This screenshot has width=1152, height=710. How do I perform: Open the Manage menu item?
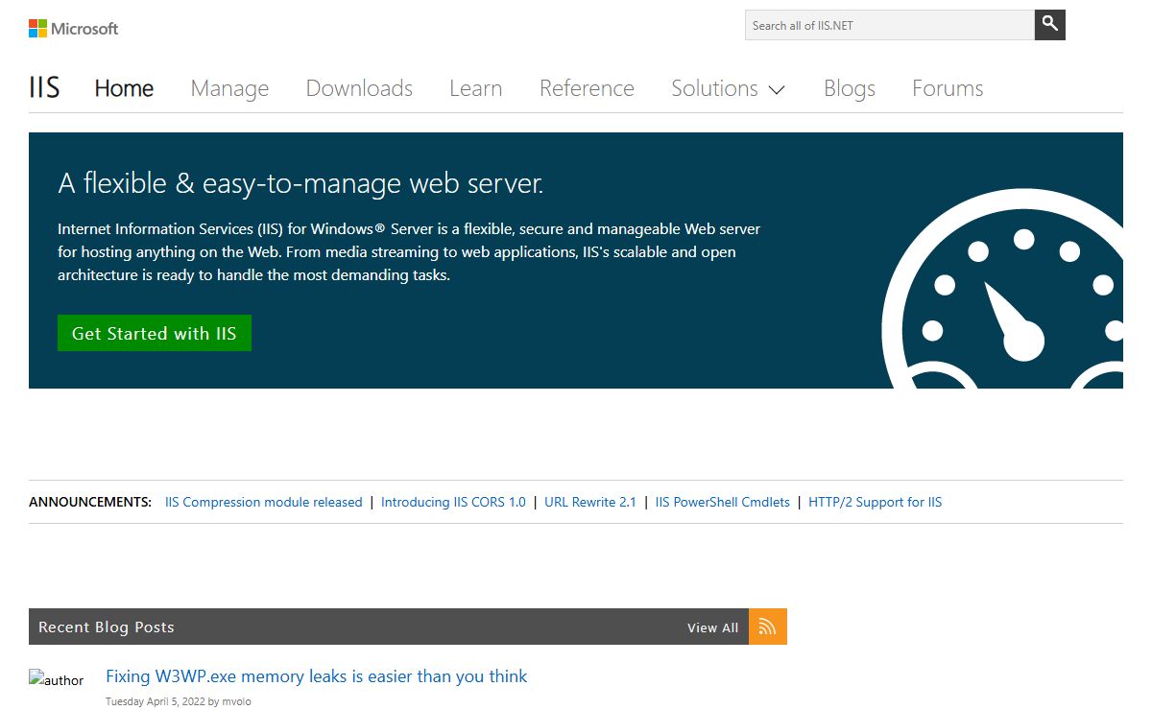pyautogui.click(x=229, y=88)
